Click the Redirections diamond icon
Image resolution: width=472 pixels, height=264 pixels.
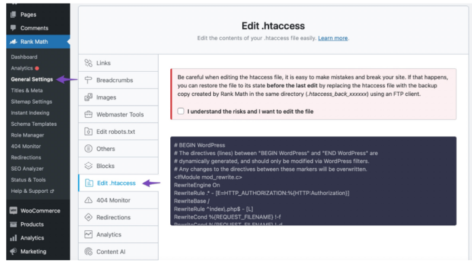pos(88,217)
